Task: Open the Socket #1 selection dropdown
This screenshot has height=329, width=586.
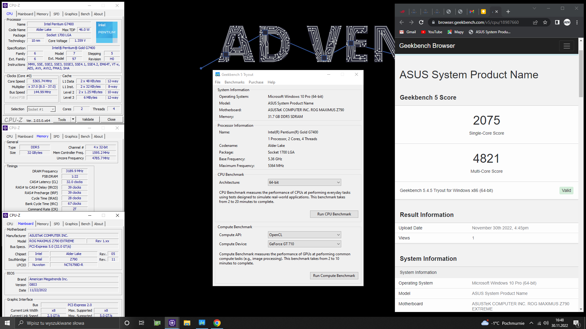Action: [x=41, y=109]
